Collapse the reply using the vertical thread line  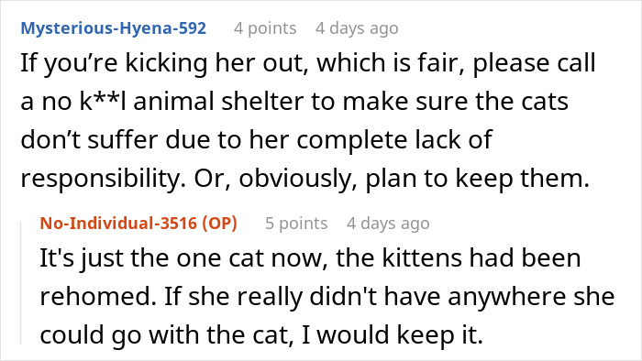tap(21, 282)
